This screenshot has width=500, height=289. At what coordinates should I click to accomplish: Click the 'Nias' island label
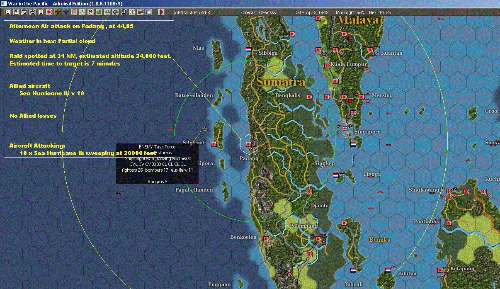pos(199,48)
